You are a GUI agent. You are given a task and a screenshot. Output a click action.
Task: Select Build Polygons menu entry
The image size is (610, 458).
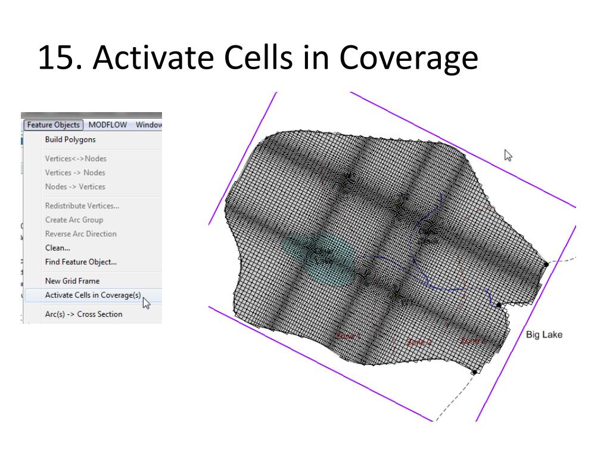coord(70,140)
